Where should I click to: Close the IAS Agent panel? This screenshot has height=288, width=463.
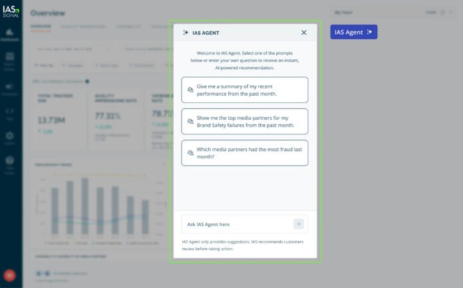(x=304, y=33)
